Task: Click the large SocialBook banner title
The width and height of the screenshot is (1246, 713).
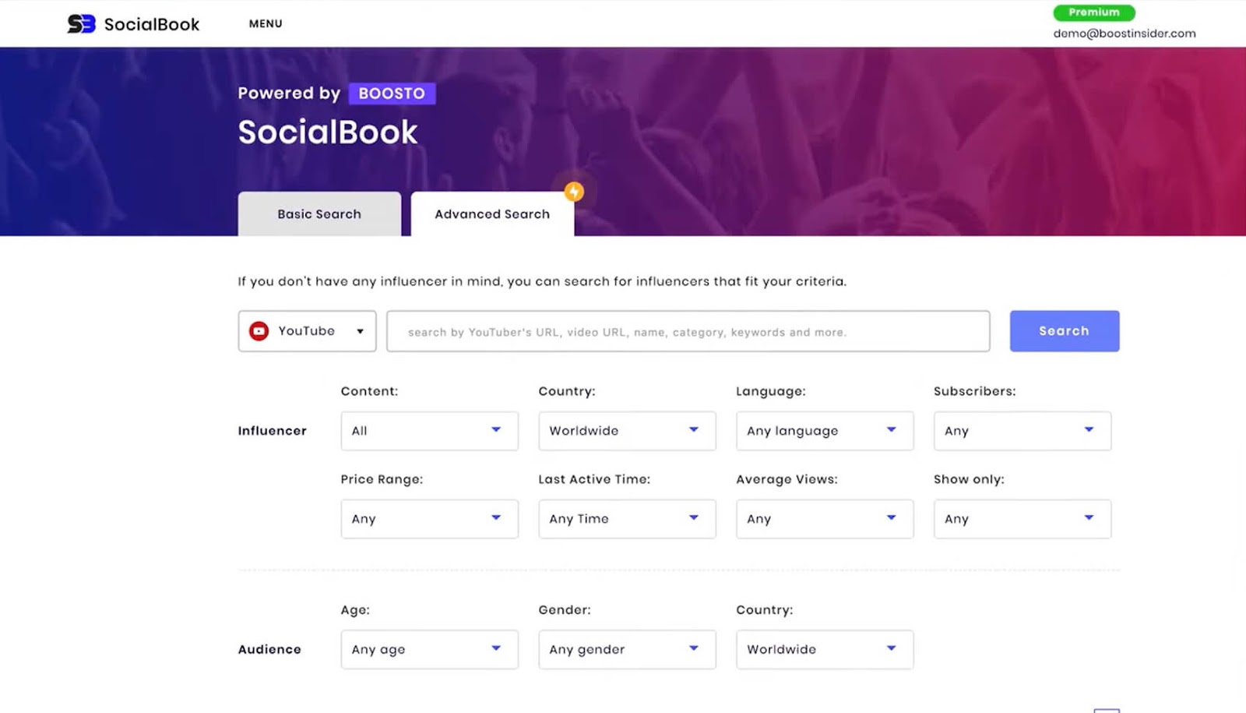Action: pyautogui.click(x=328, y=132)
